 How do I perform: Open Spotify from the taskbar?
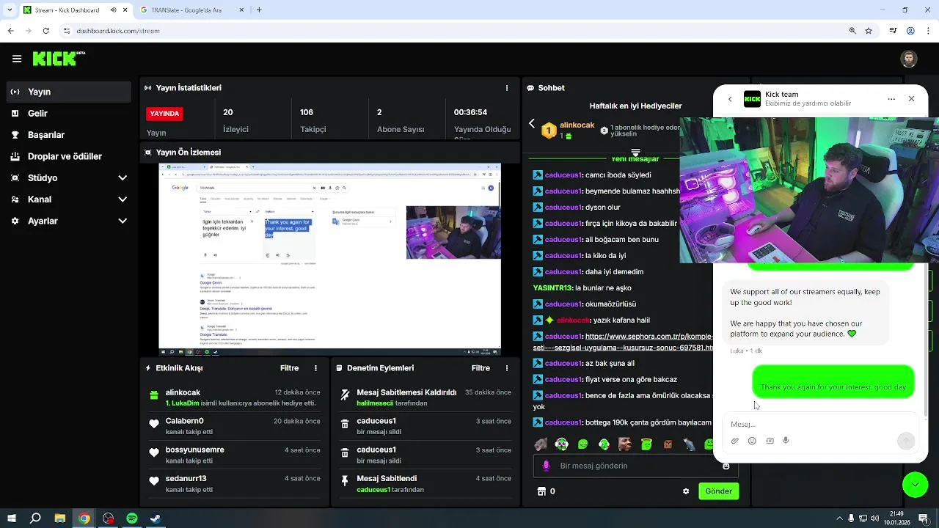click(132, 518)
